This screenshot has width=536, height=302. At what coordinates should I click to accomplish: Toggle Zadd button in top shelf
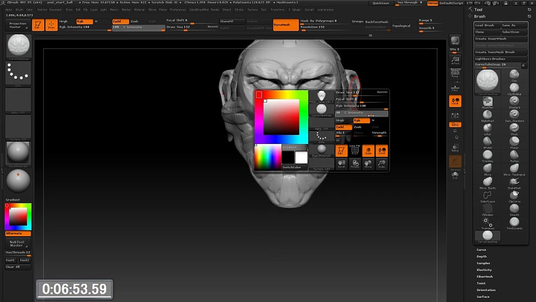[x=120, y=21]
